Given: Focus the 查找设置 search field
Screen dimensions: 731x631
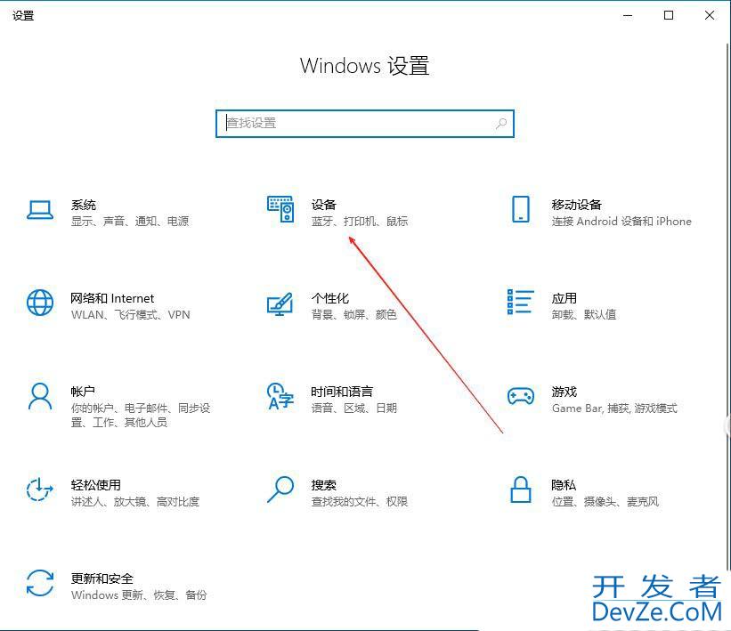Looking at the screenshot, I should (x=364, y=124).
